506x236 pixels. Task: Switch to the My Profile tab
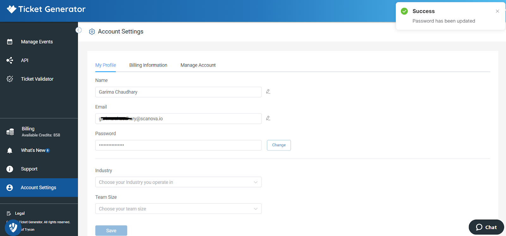(x=106, y=65)
